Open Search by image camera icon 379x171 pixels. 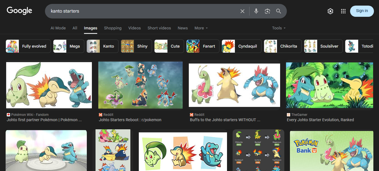pyautogui.click(x=267, y=11)
